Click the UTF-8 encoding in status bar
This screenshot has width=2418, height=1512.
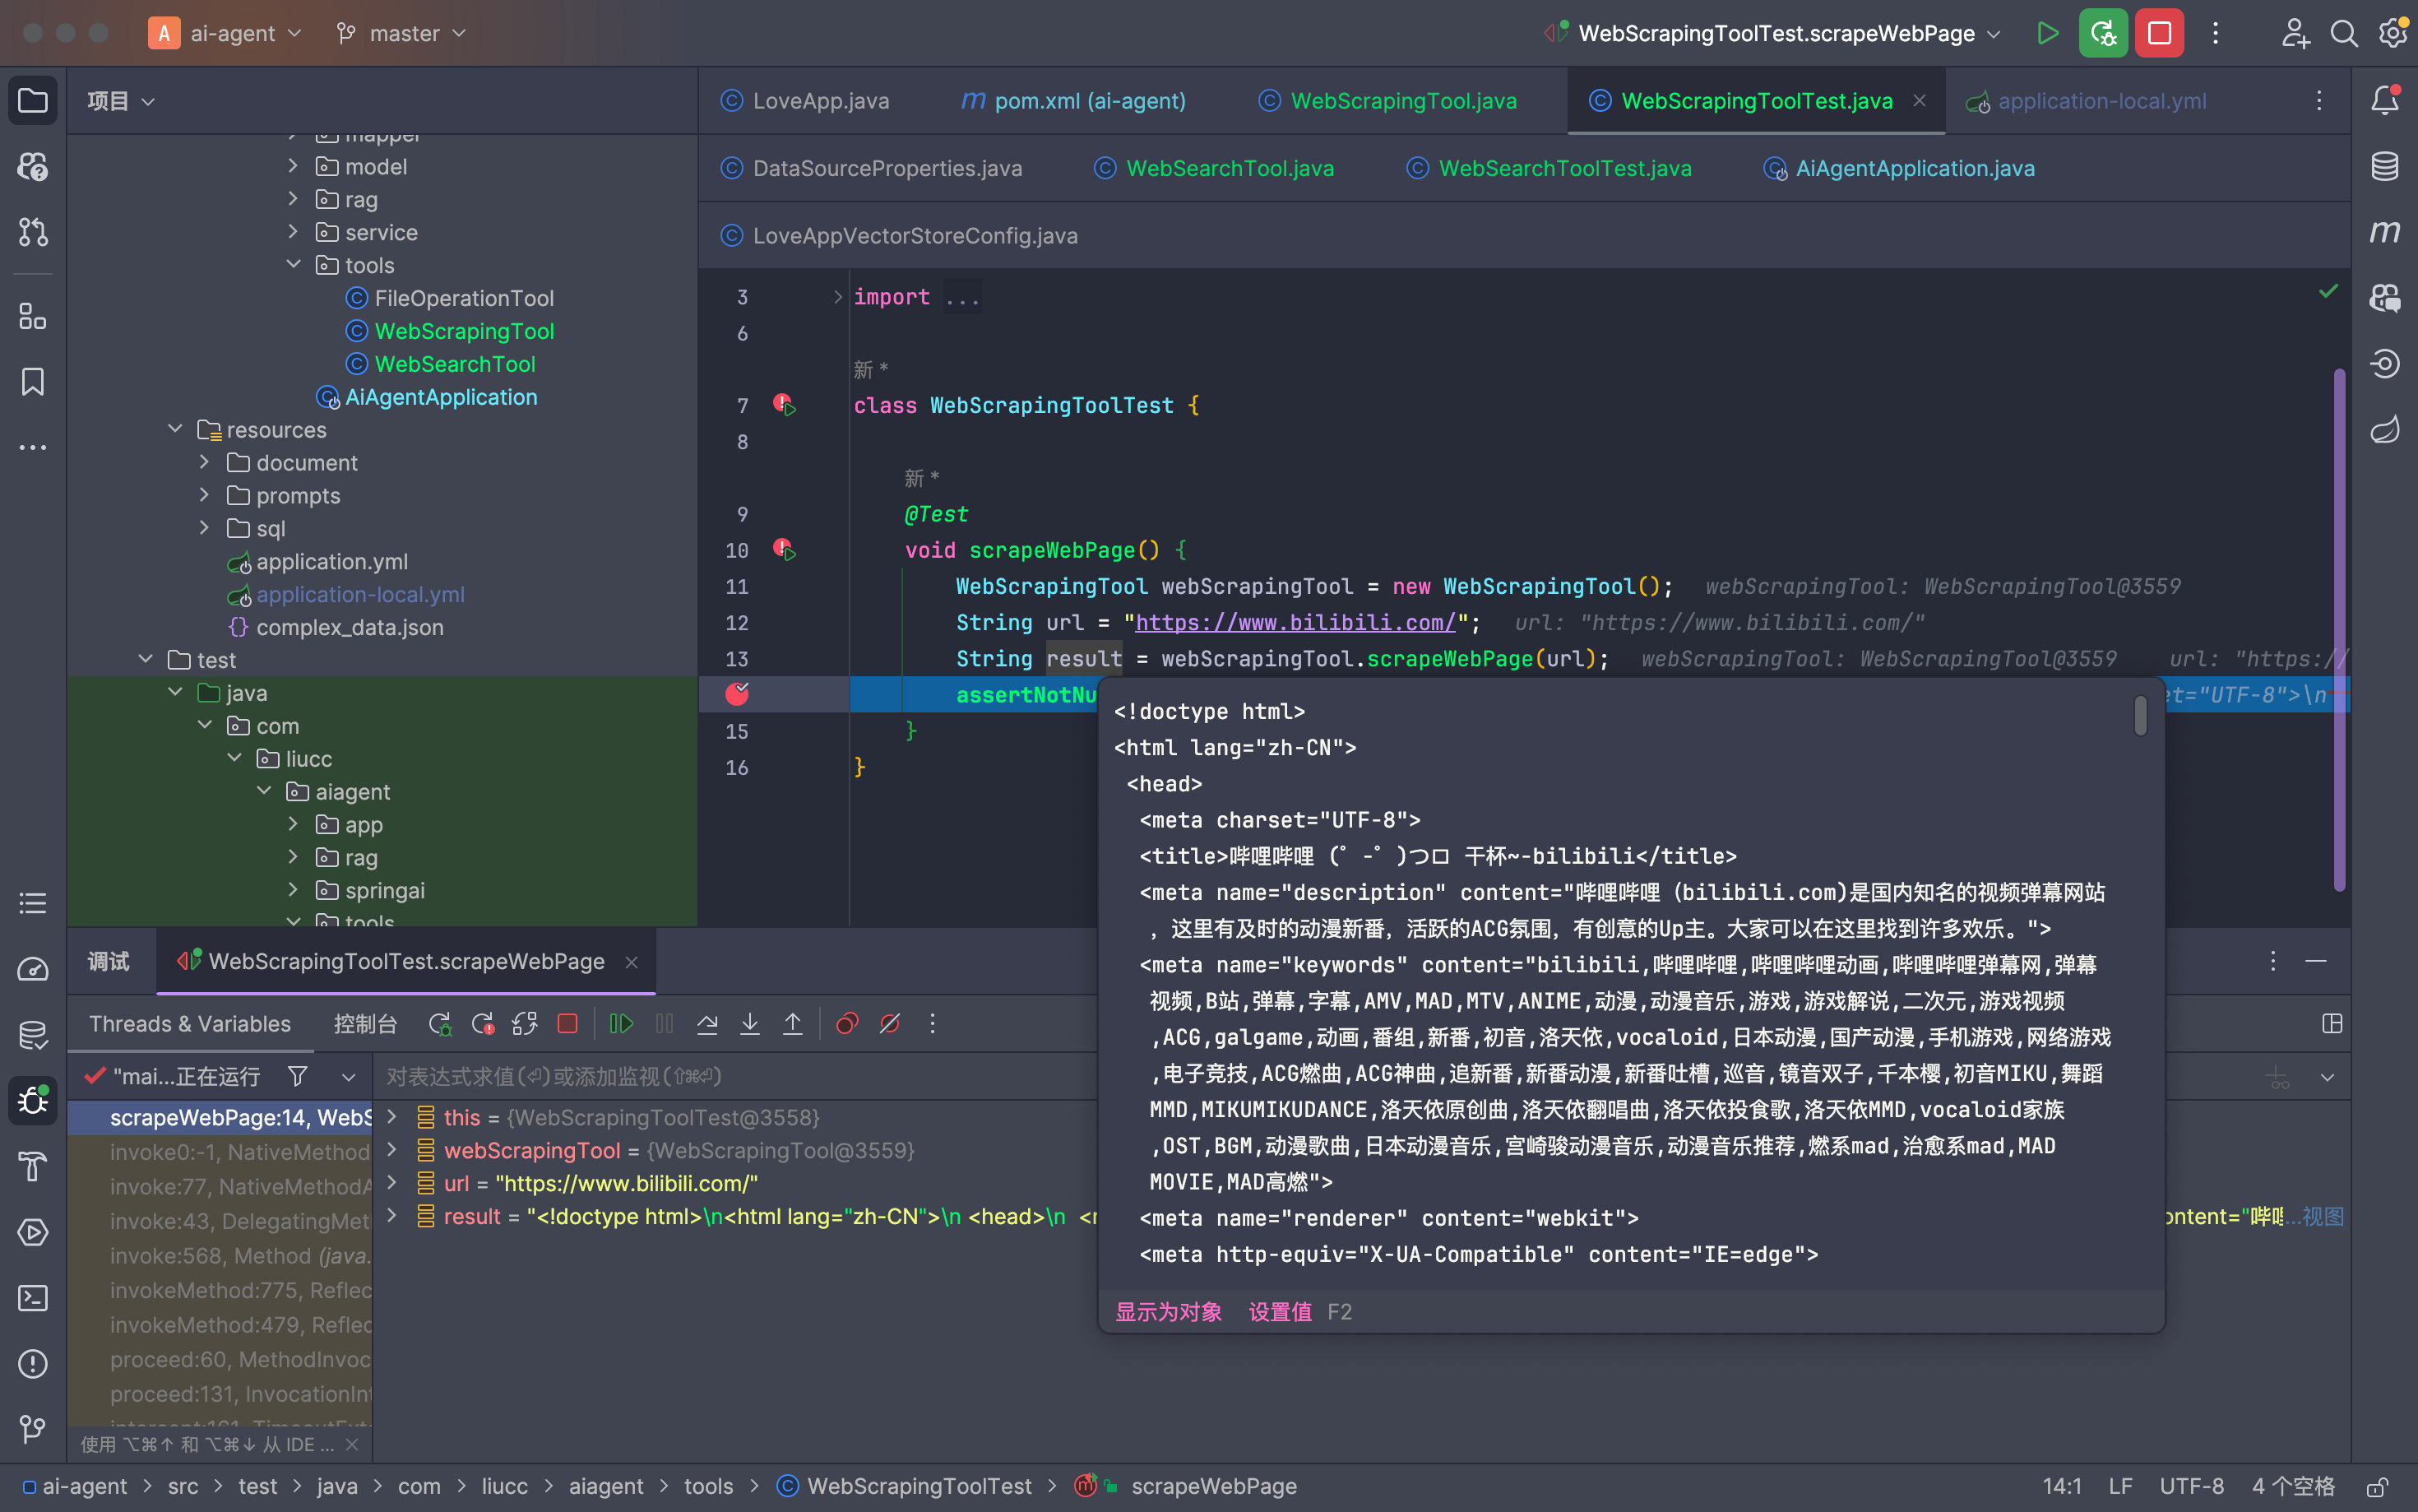coord(2191,1487)
